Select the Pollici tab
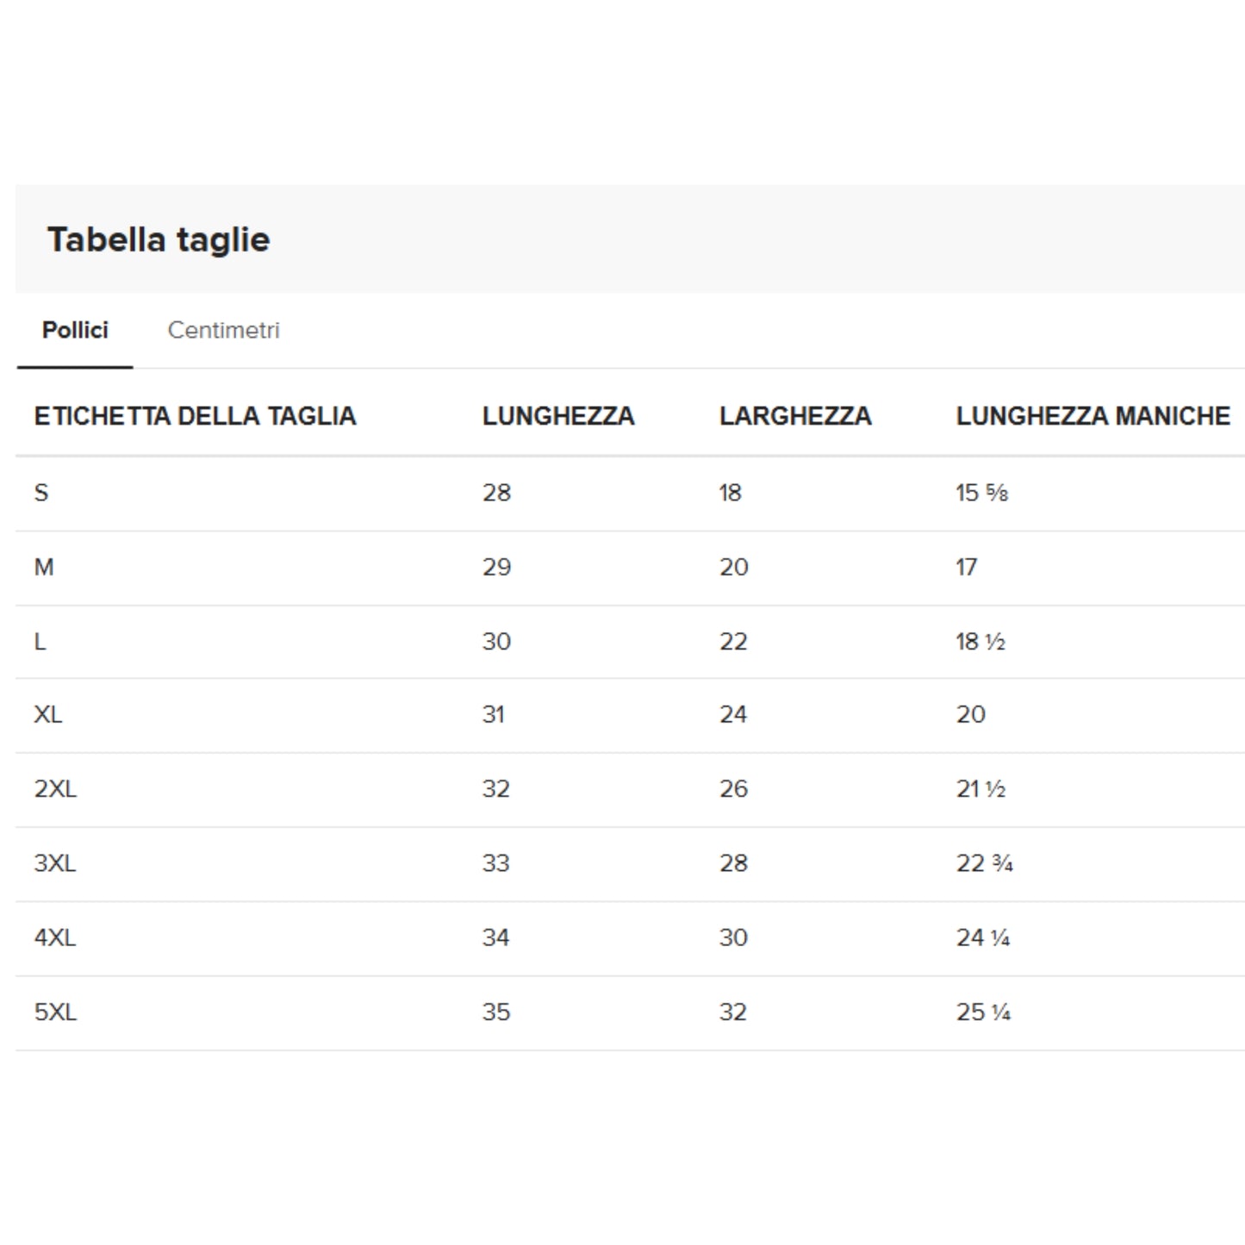The image size is (1245, 1245). pyautogui.click(x=75, y=330)
